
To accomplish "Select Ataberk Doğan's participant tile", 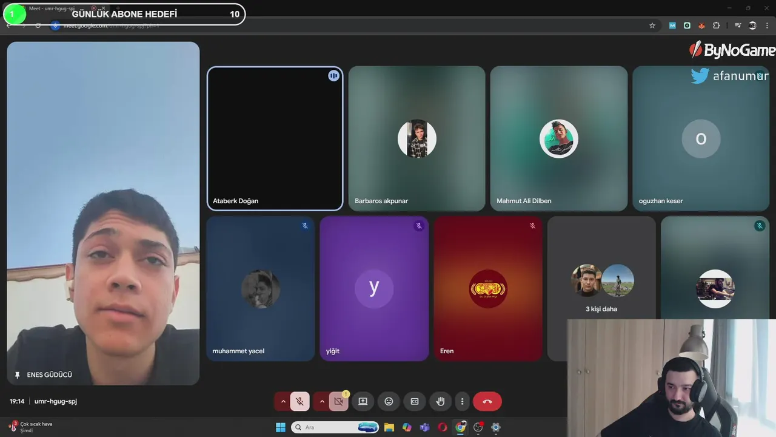I will pyautogui.click(x=275, y=138).
